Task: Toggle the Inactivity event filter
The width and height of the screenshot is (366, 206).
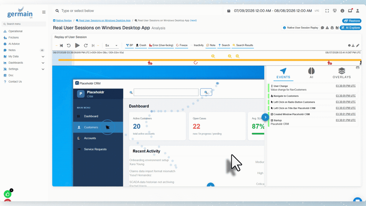Action: (x=197, y=45)
